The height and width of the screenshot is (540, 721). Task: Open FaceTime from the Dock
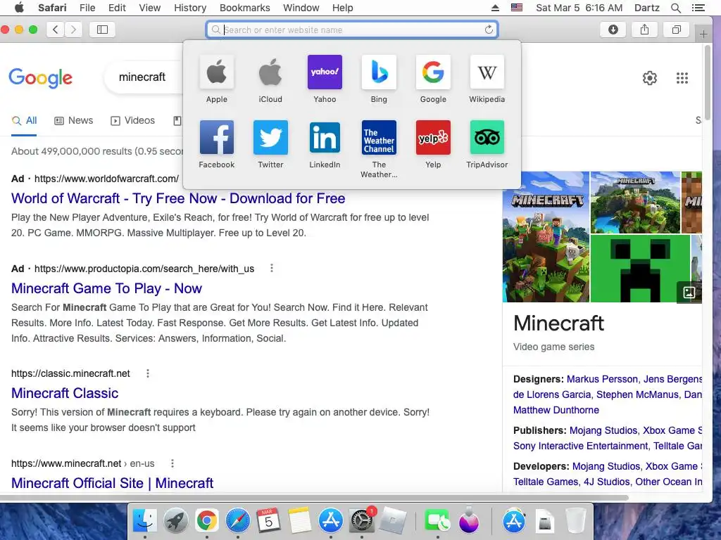click(x=437, y=522)
